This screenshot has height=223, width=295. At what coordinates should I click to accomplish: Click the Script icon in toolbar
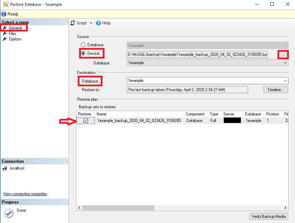(73, 23)
